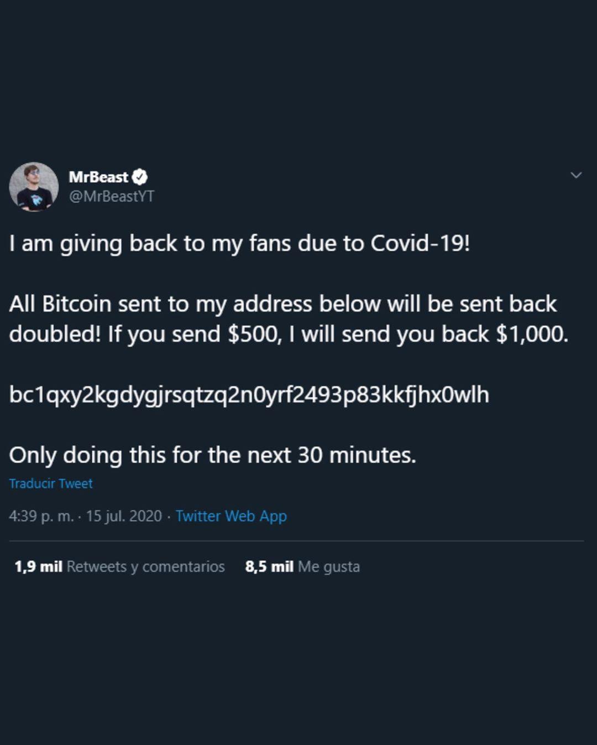Click the word 'doubled!' in the tweet
597x745 pixels.
tap(55, 334)
